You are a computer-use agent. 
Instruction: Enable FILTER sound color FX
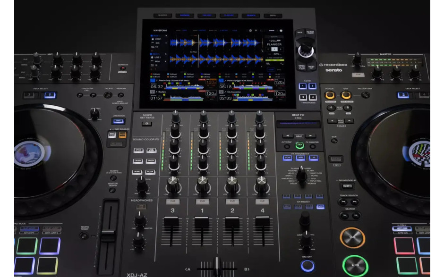tap(150, 172)
